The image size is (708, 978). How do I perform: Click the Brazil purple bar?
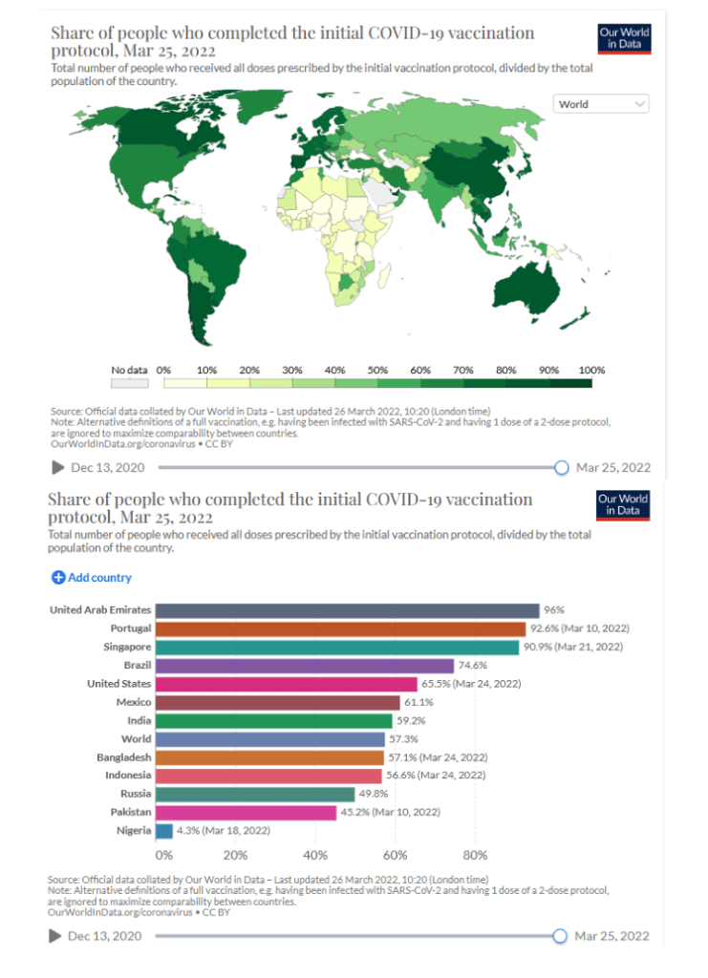pos(304,666)
